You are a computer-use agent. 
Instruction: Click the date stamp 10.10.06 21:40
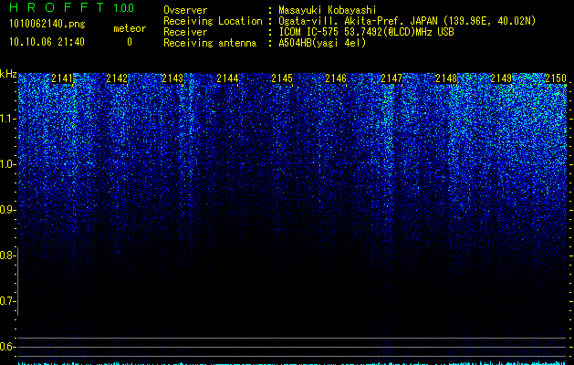[47, 42]
